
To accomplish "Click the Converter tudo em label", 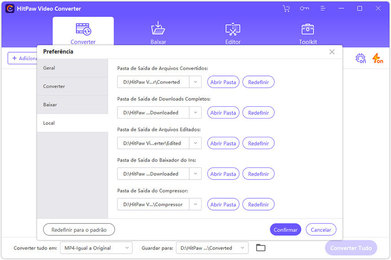I will [35, 248].
